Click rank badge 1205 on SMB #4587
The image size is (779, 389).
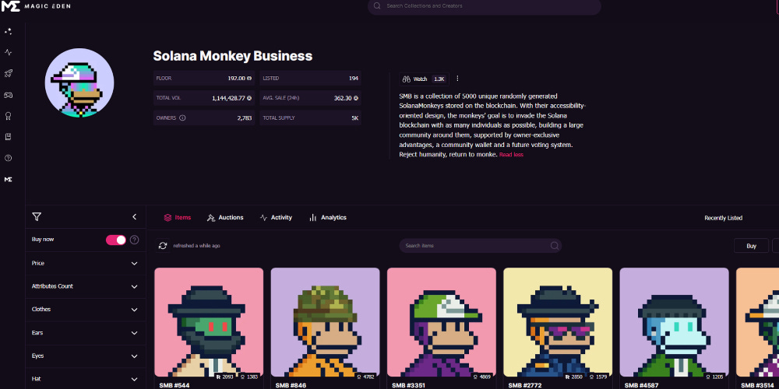715,377
